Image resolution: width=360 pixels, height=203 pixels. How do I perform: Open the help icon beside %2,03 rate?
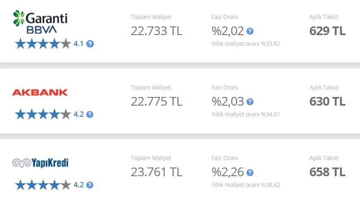[x=250, y=102]
